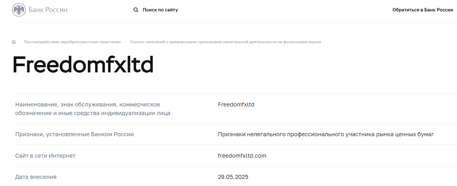Click the "Признаки, установленные Банком России" label

tap(75, 134)
